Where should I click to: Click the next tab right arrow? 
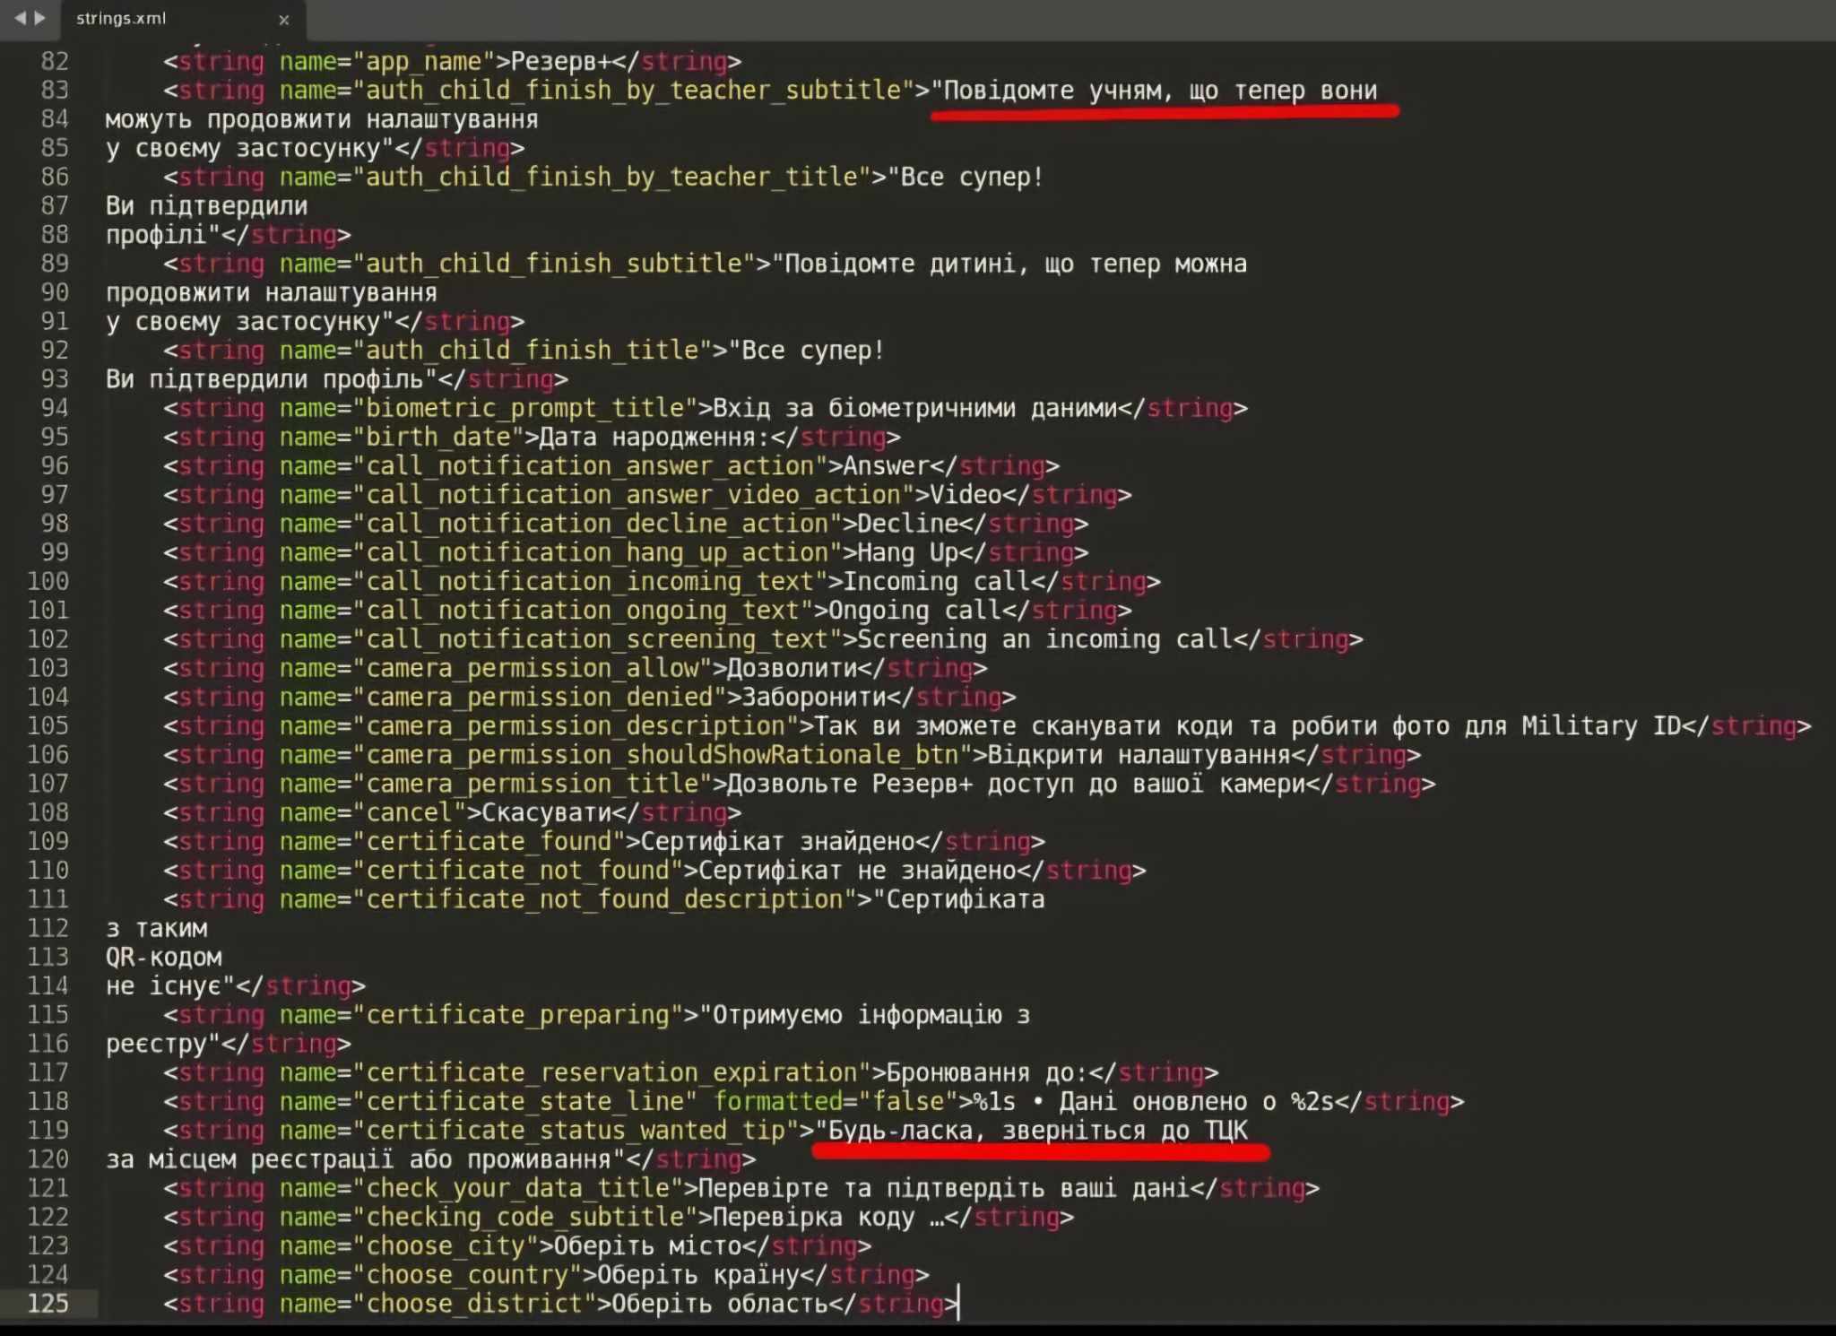pos(39,18)
